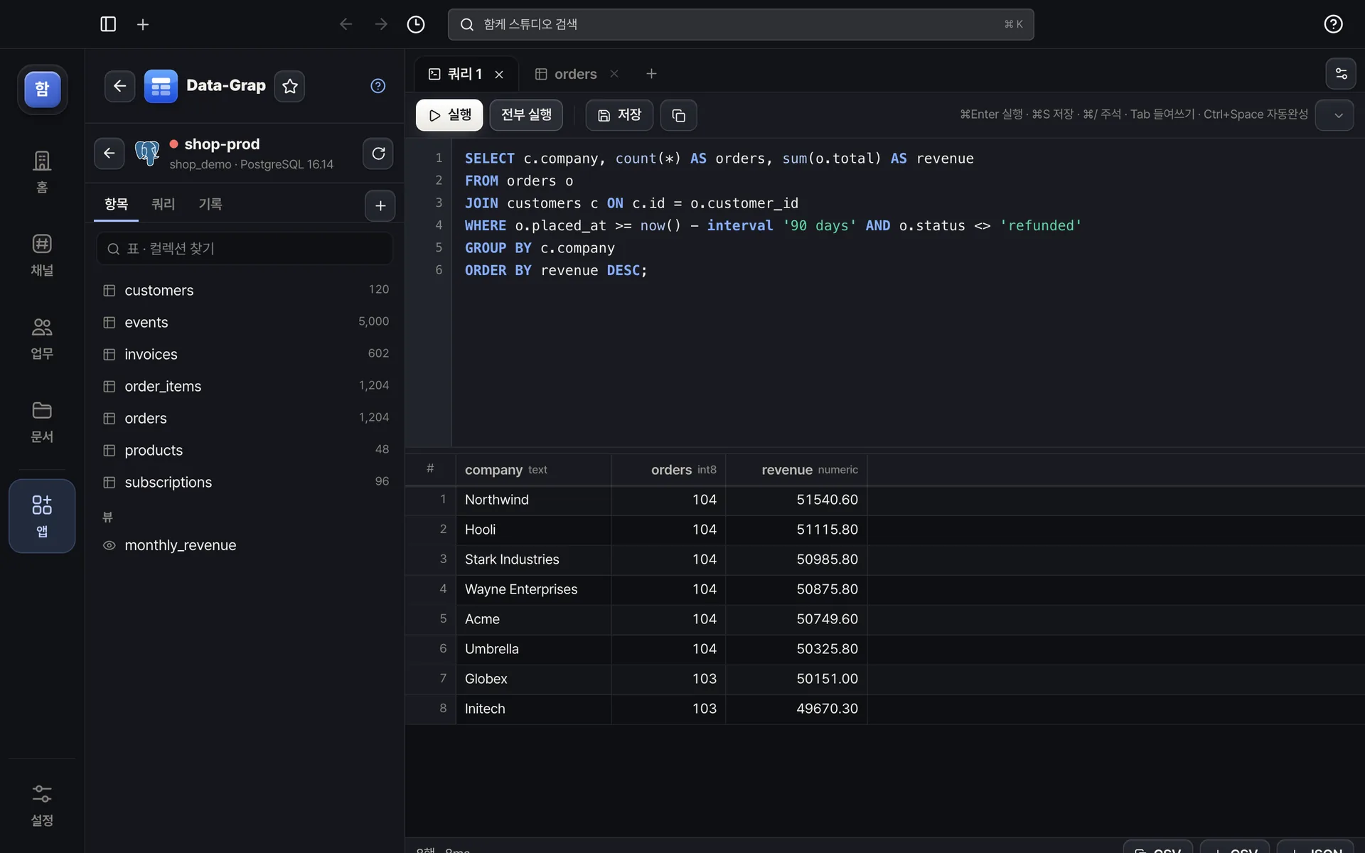Open the help icon at the top right
1365x853 pixels.
click(1333, 24)
